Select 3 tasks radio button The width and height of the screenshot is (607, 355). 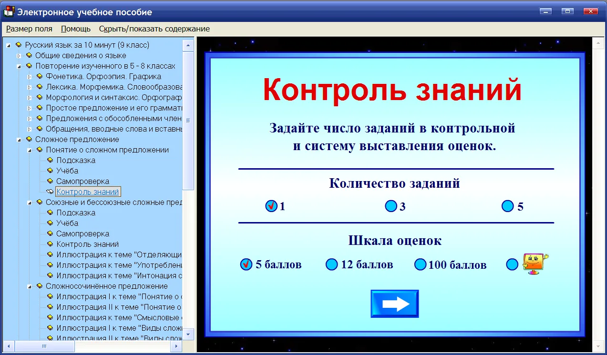[x=391, y=206]
